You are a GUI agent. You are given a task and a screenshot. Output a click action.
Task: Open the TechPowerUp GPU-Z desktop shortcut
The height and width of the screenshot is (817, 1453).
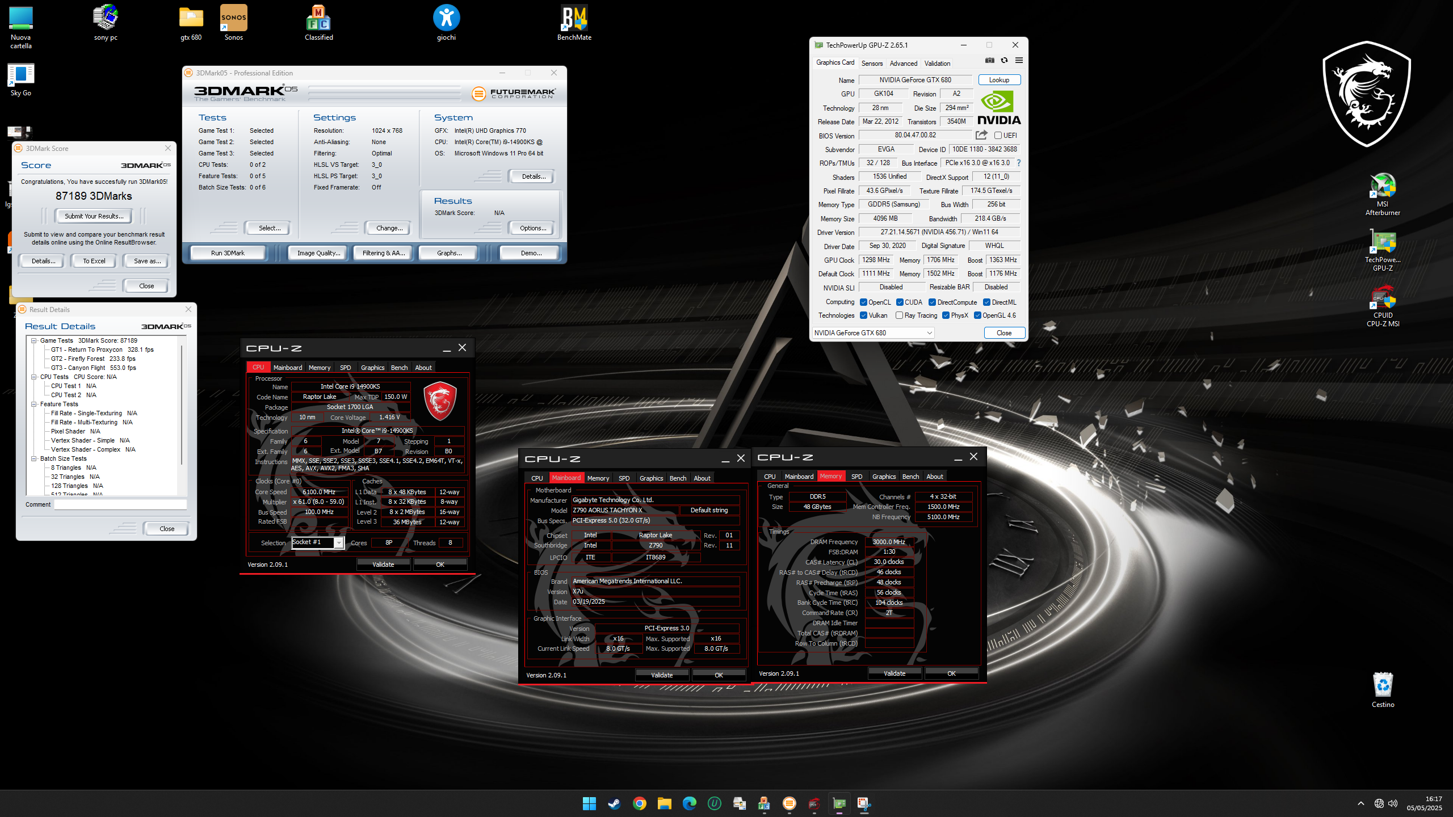pyautogui.click(x=1383, y=250)
